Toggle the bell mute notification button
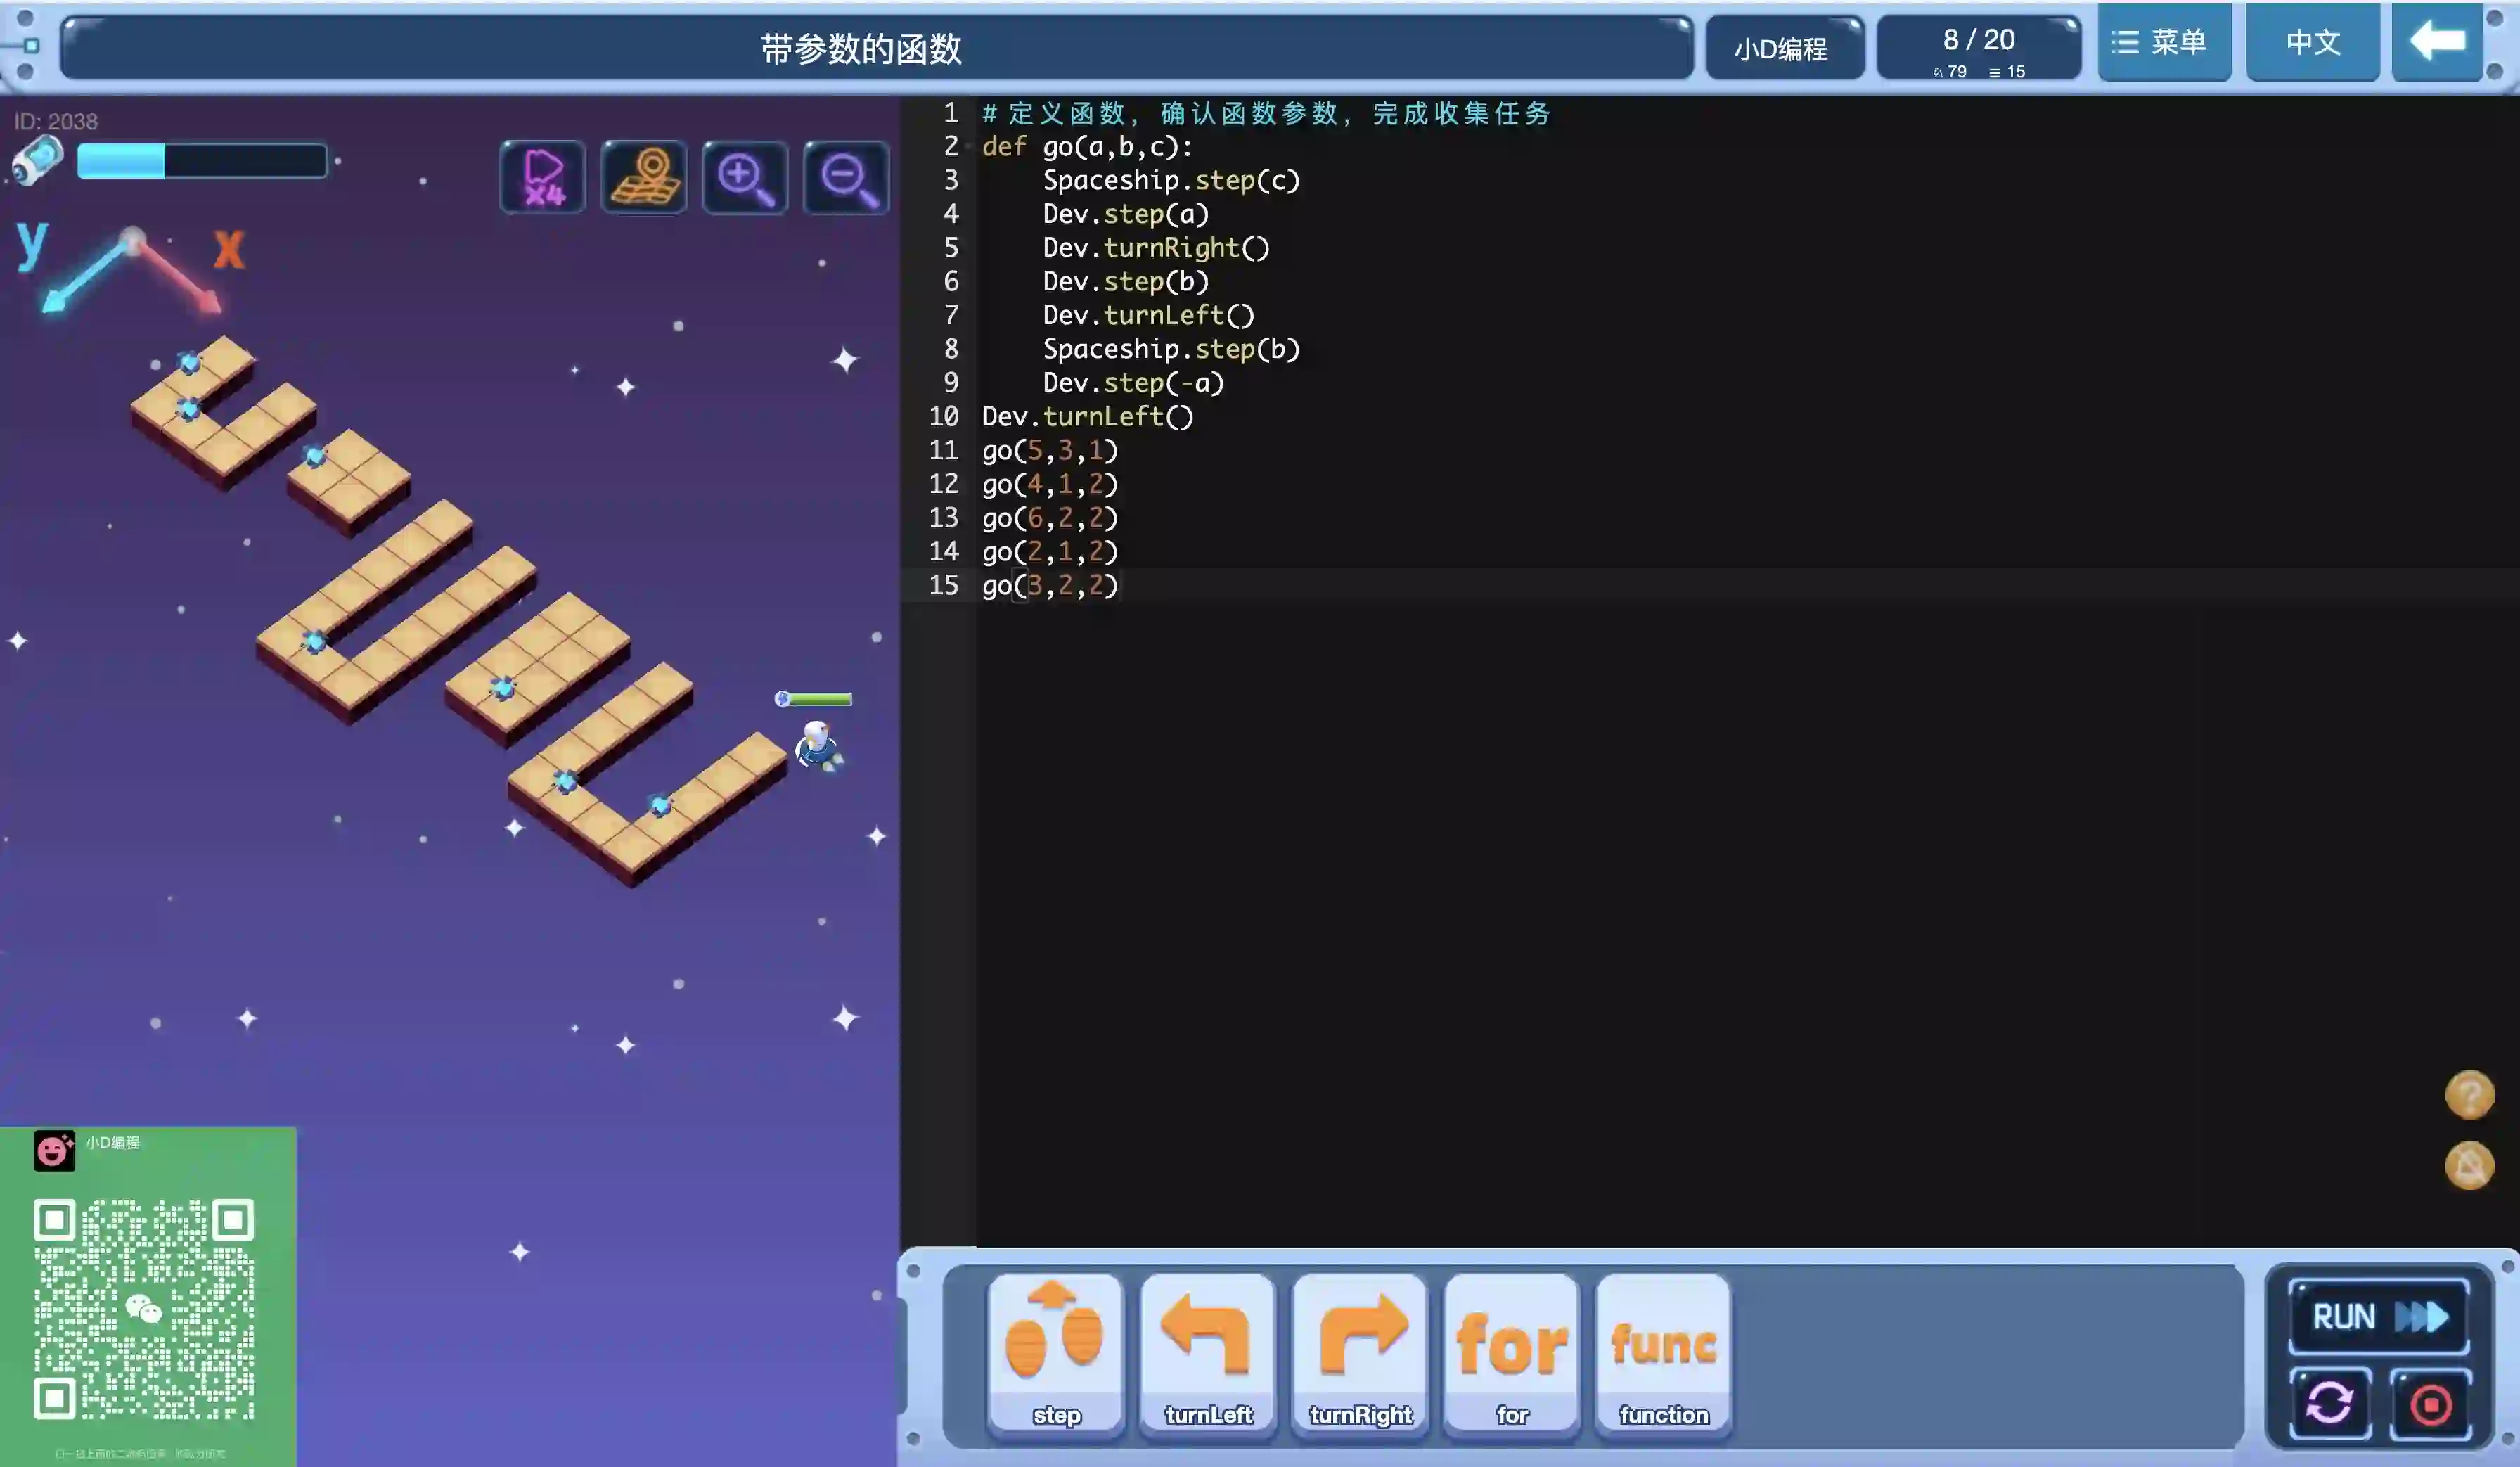This screenshot has height=1467, width=2520. 2469,1165
